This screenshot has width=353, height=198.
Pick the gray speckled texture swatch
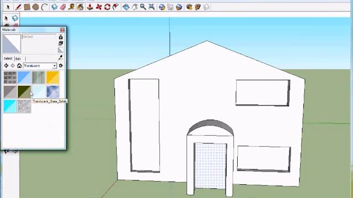click(x=24, y=106)
